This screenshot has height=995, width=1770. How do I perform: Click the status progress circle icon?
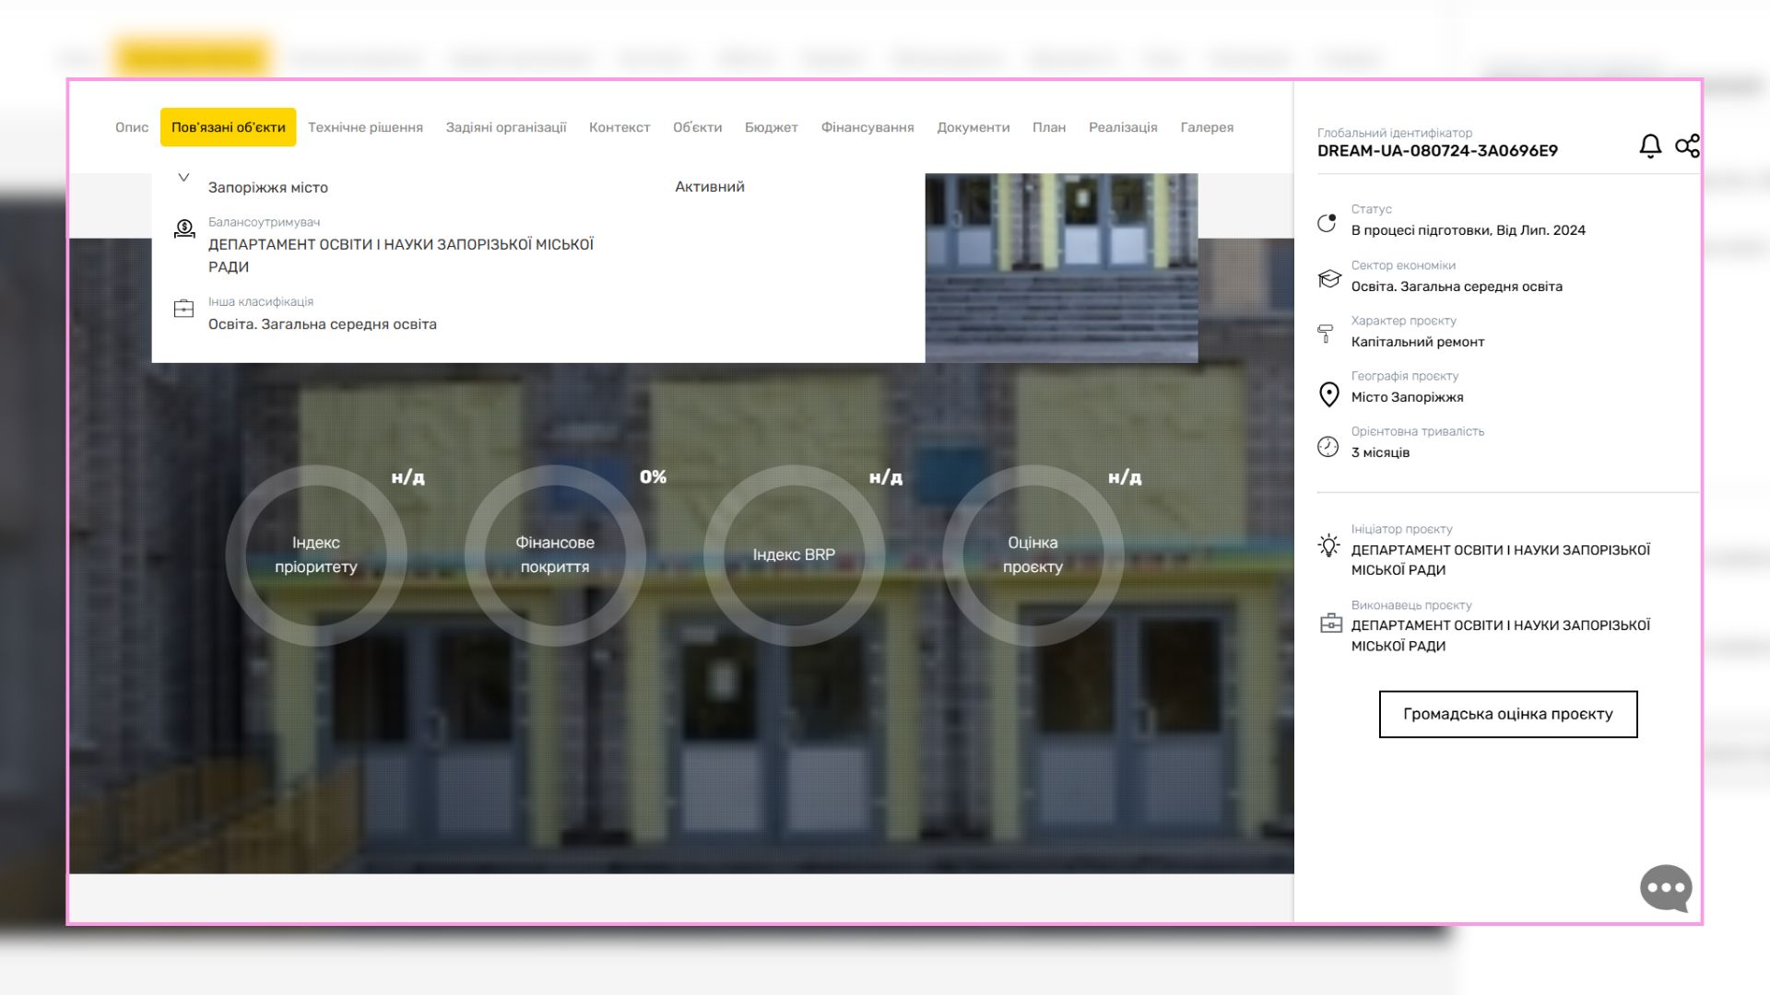click(x=1327, y=223)
